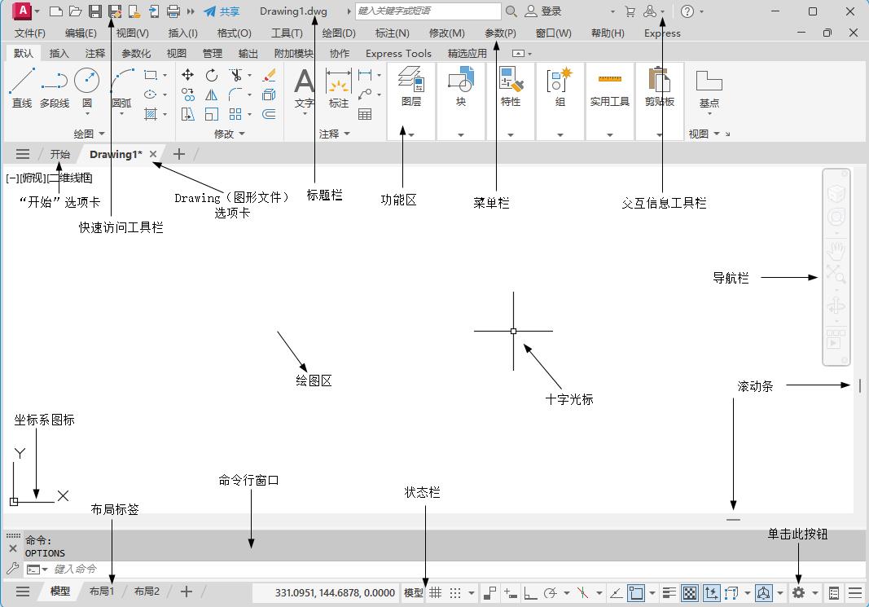The image size is (869, 607).
Task: Click the Move tool in 修改 panel
Action: (x=188, y=75)
